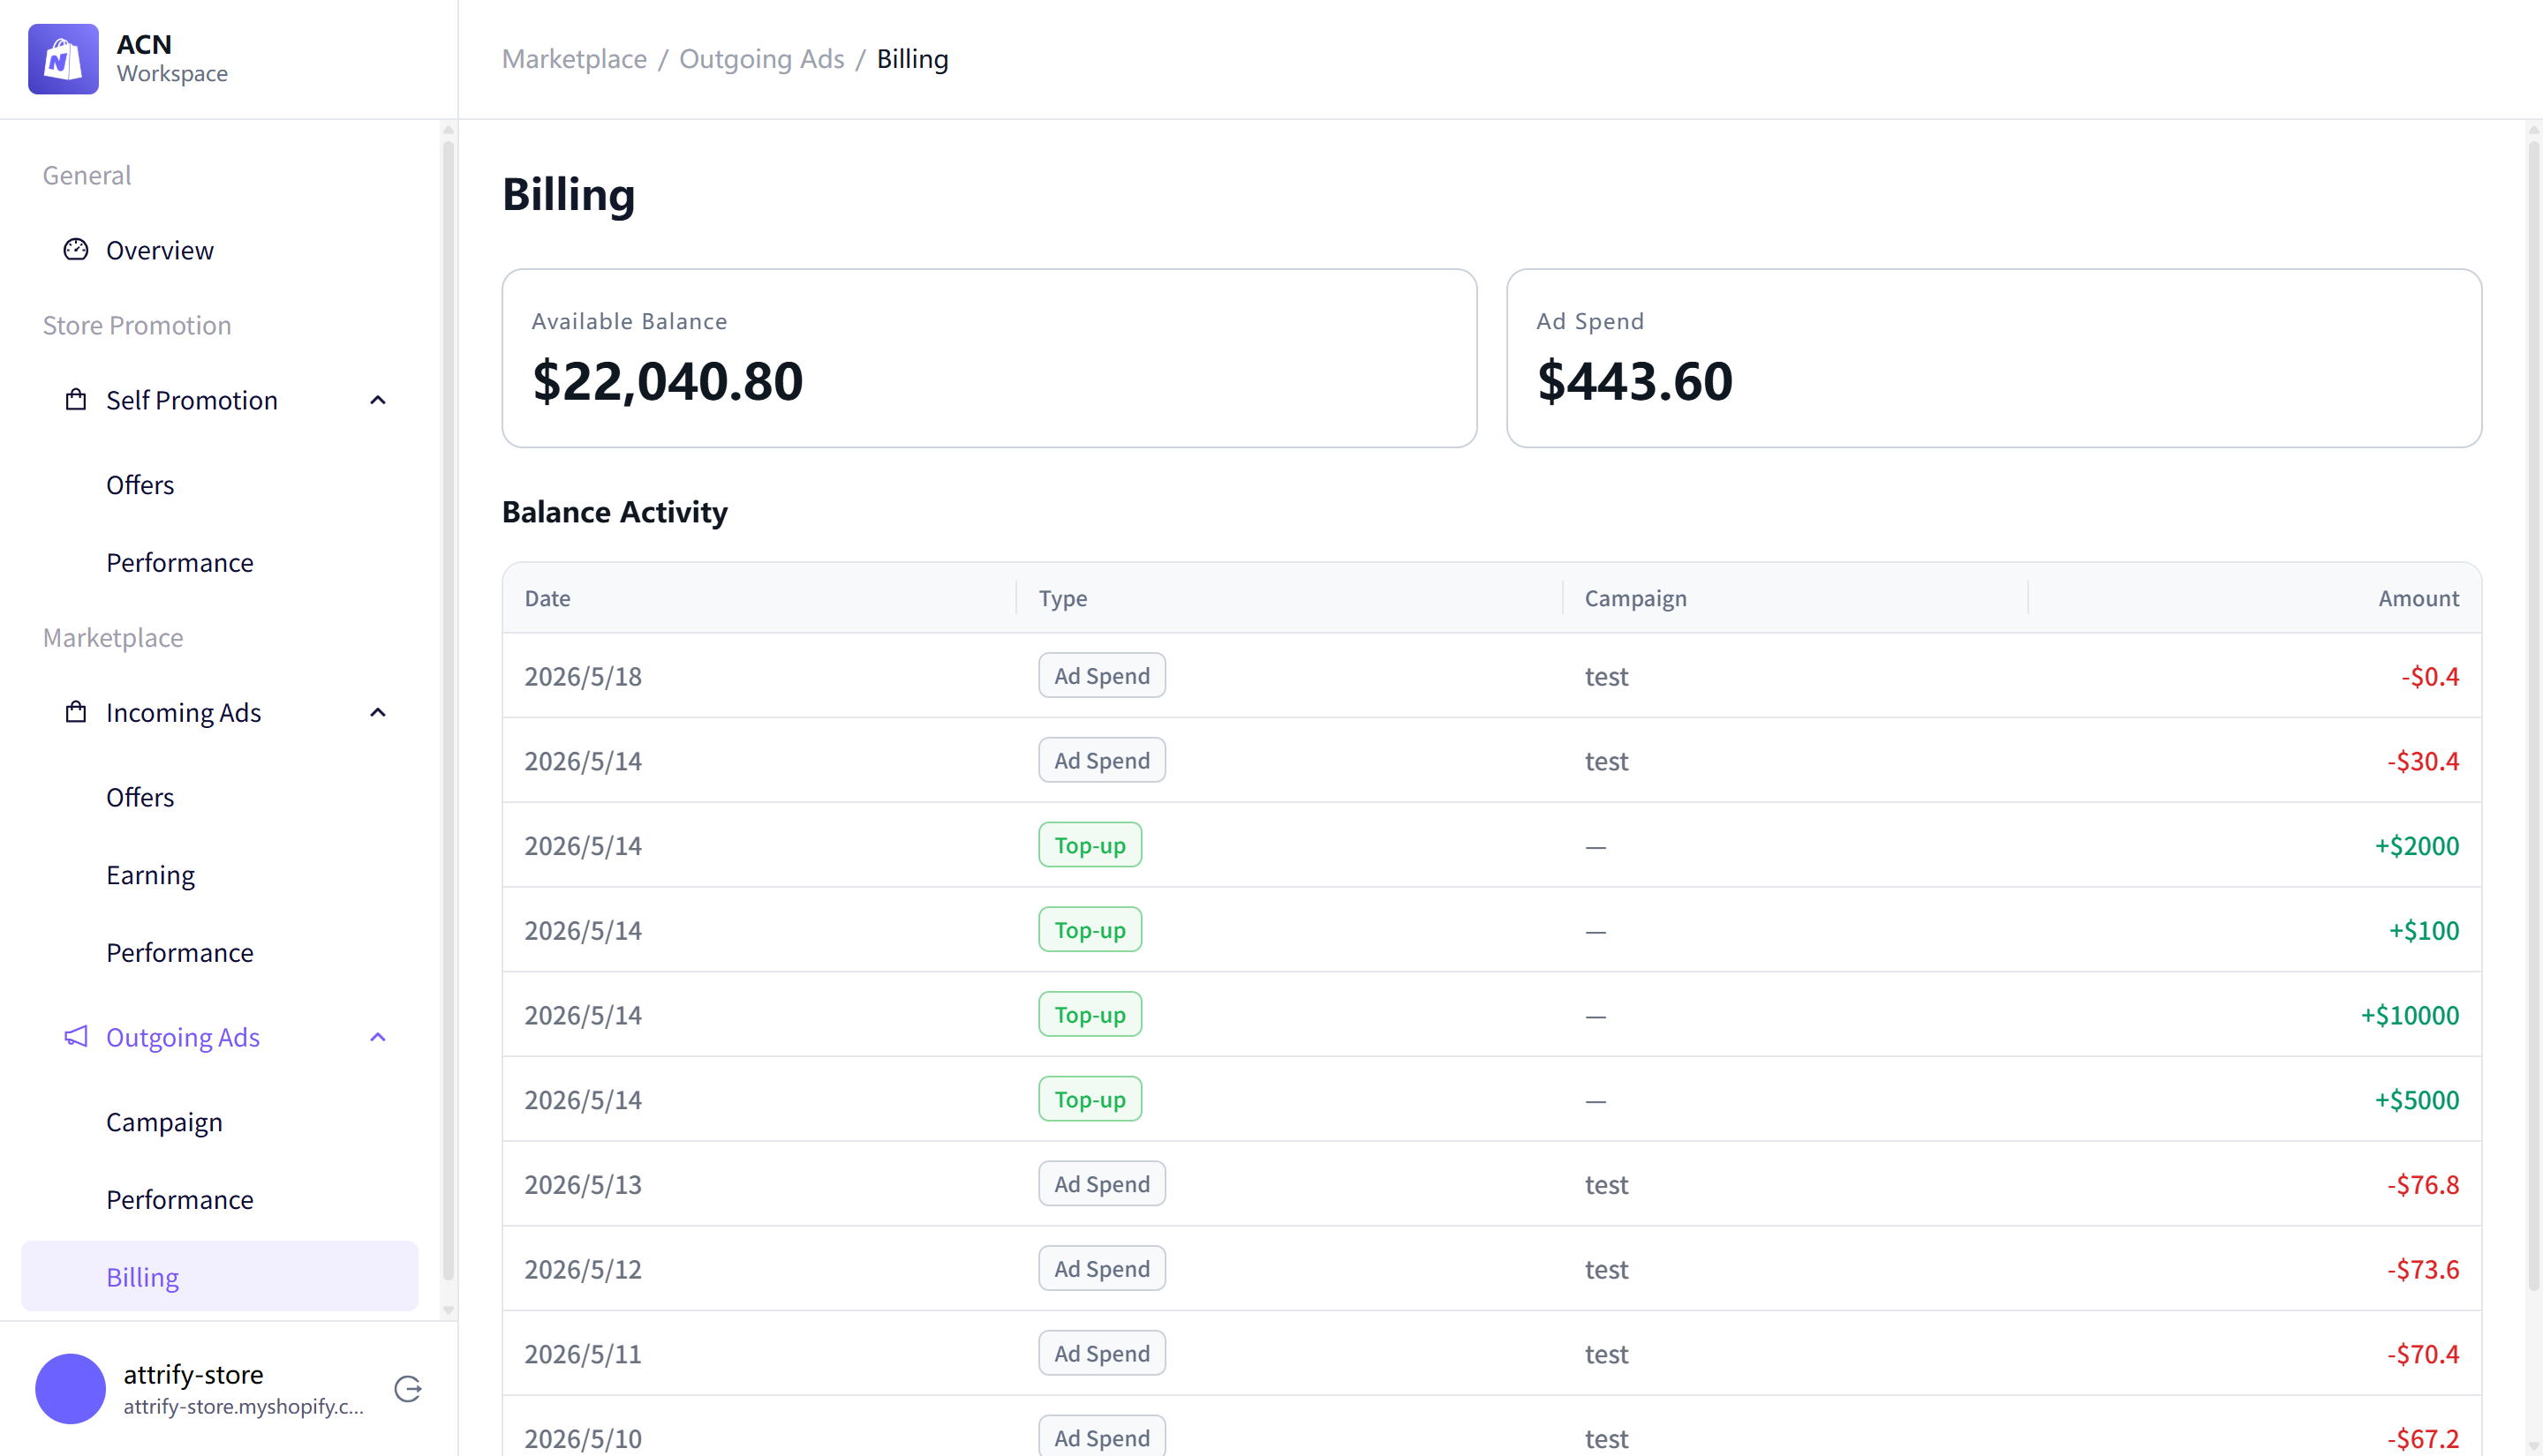Image resolution: width=2543 pixels, height=1456 pixels.
Task: Click the +$2000 amount
Action: (2417, 846)
